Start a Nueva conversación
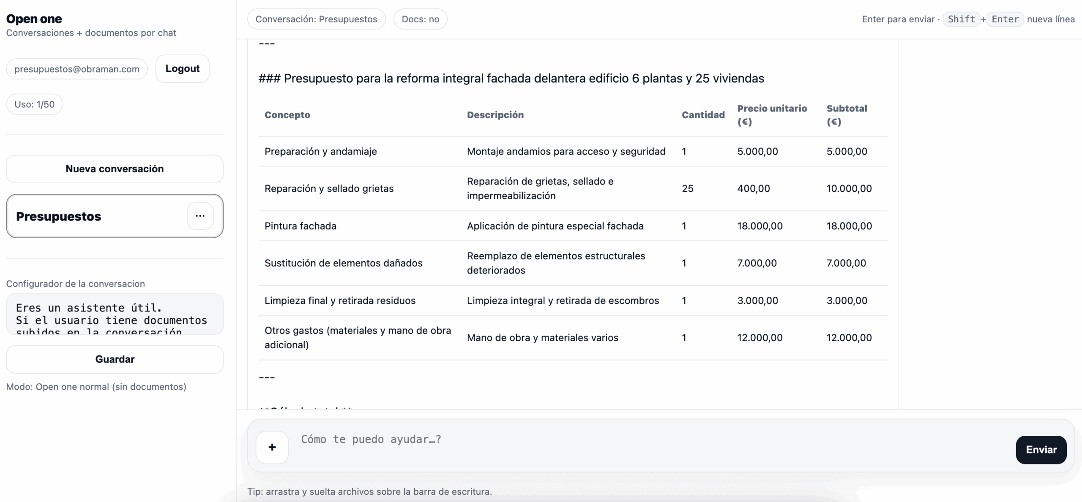Image resolution: width=1082 pixels, height=502 pixels. pyautogui.click(x=115, y=169)
